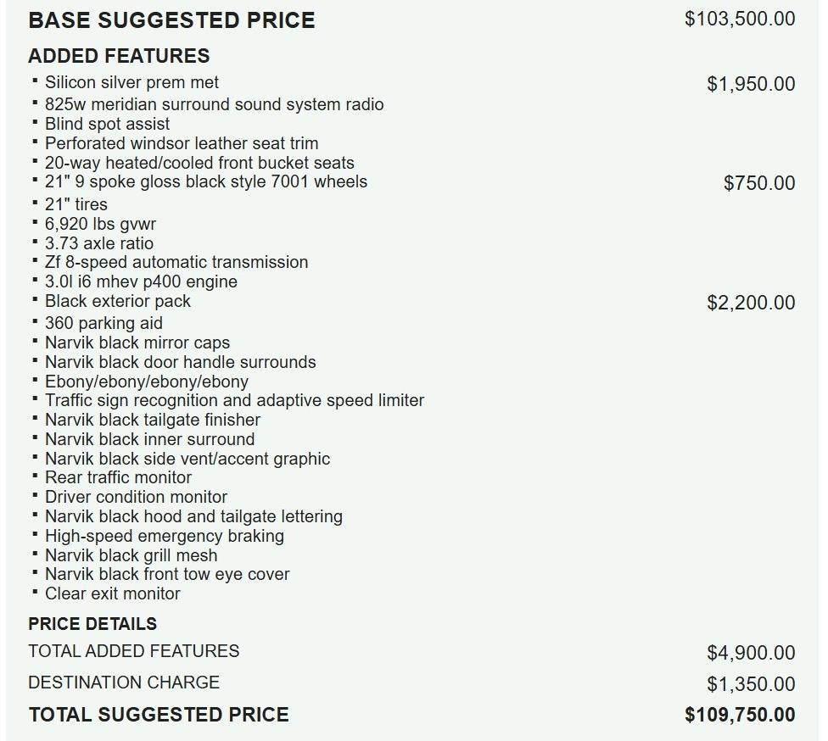Select the Added Features heading
828x741 pixels.
coord(119,56)
